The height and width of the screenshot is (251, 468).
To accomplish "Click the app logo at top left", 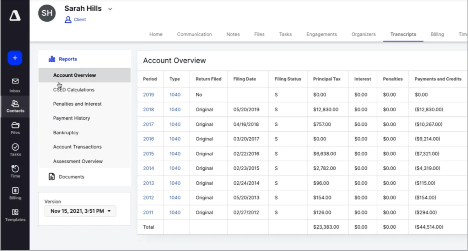I will click(15, 16).
